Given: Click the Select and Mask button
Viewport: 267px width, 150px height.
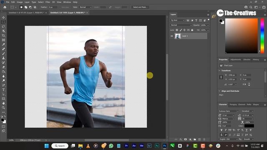Looking at the screenshot, I should [140, 7].
